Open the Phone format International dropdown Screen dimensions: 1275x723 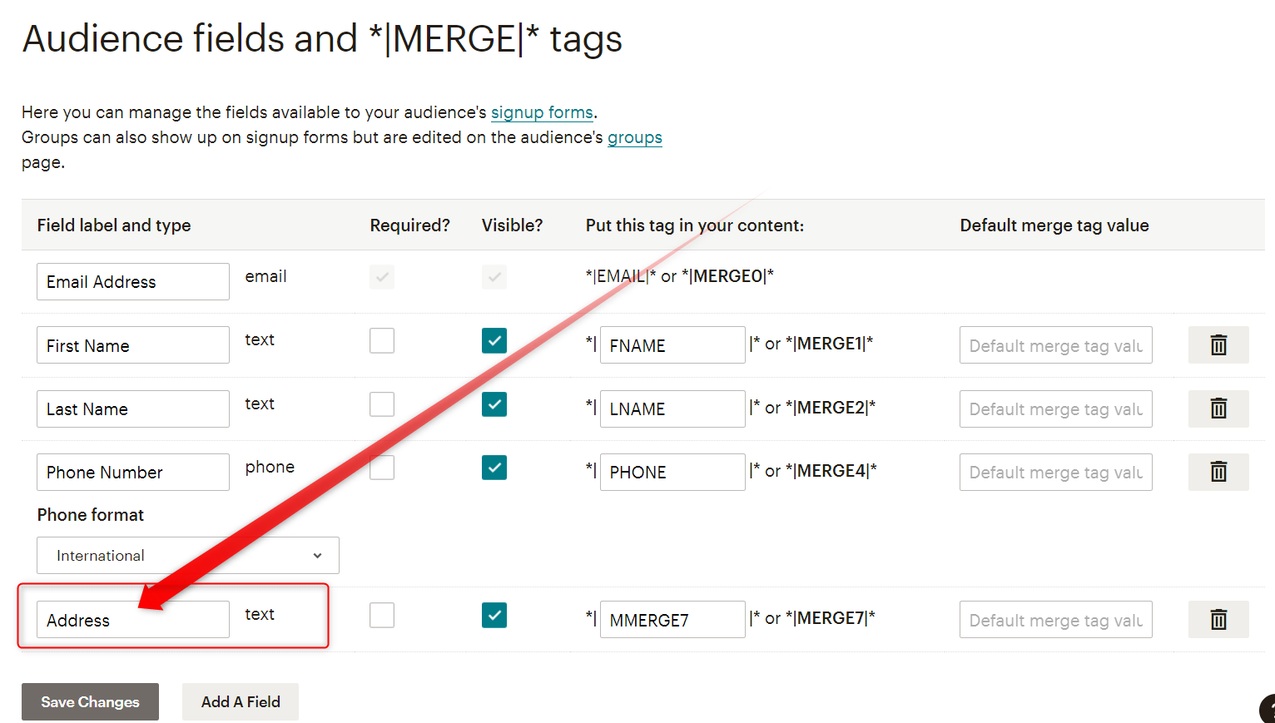tap(188, 556)
